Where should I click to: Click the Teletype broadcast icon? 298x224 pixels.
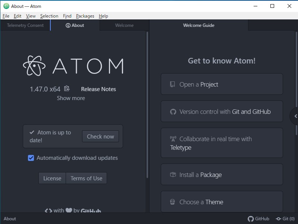(173, 139)
